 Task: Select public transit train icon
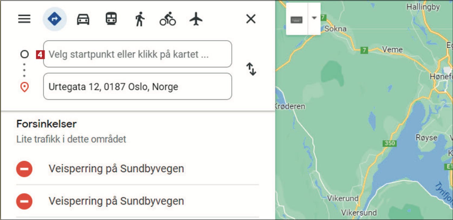(111, 19)
